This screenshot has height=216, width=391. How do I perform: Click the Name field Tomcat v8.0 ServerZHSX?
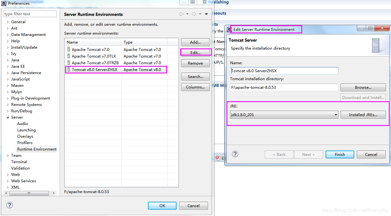coord(284,71)
